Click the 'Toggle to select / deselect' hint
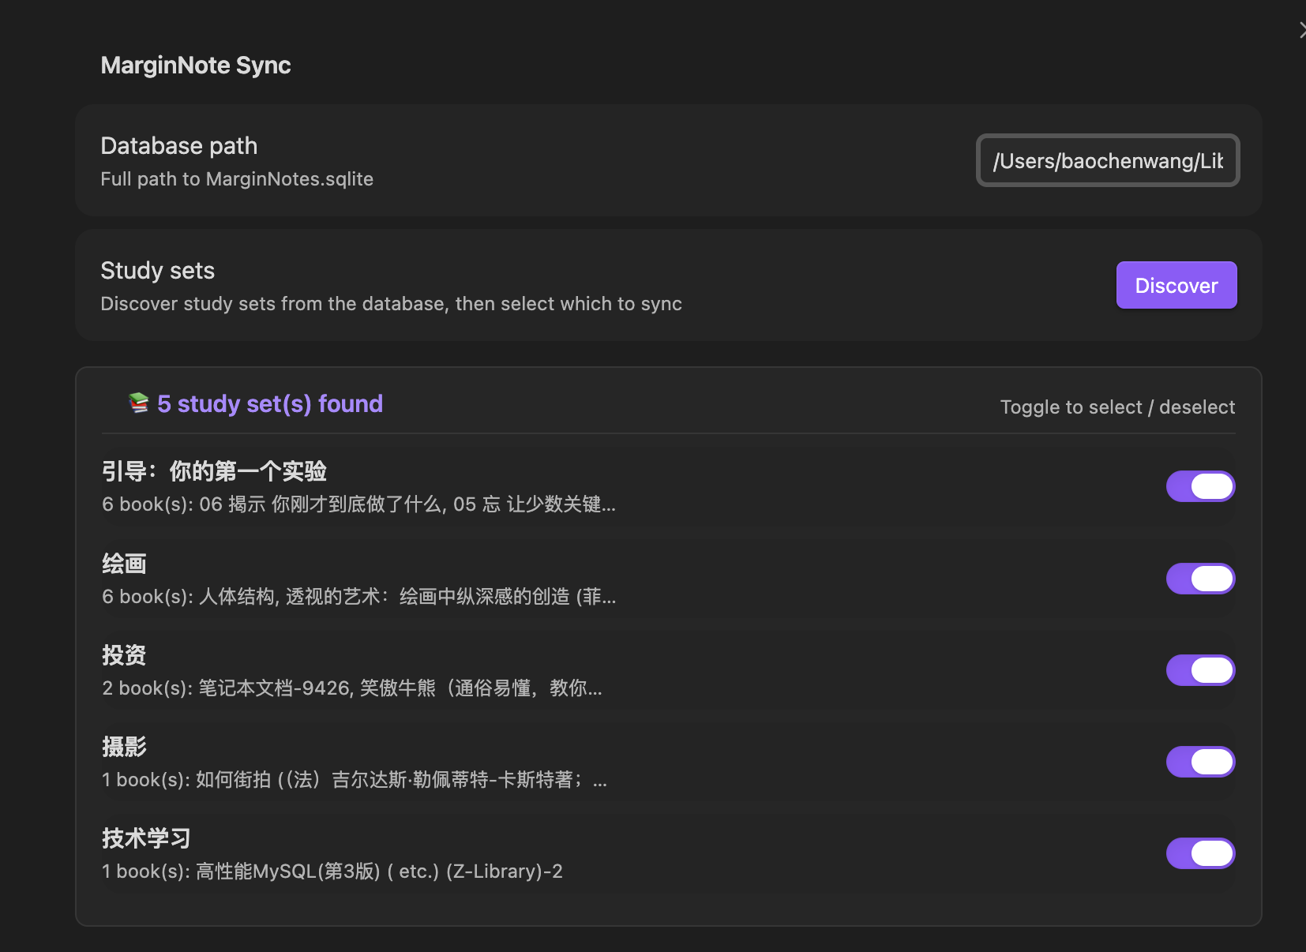The image size is (1306, 952). point(1117,407)
